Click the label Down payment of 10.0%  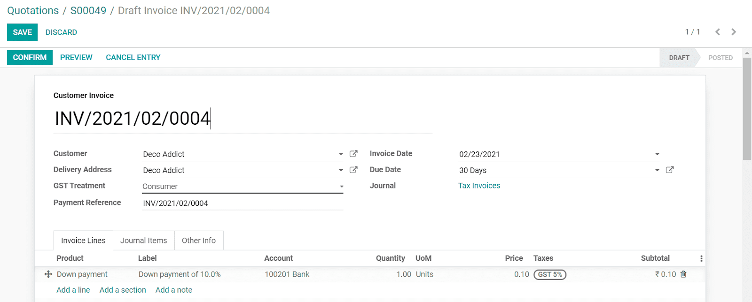tap(180, 274)
